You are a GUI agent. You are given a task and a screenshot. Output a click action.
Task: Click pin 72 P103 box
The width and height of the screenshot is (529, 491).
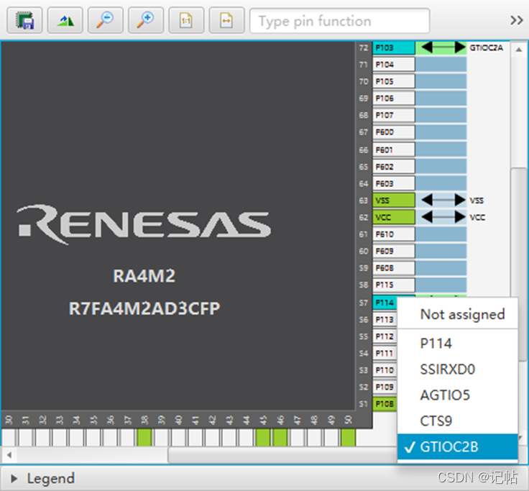(x=393, y=47)
